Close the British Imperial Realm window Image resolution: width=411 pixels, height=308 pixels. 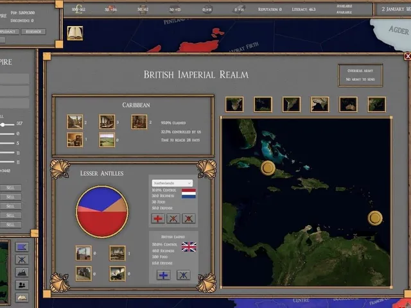[408, 56]
